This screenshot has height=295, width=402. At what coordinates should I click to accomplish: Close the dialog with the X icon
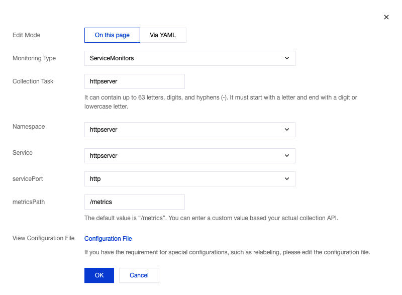(x=386, y=17)
